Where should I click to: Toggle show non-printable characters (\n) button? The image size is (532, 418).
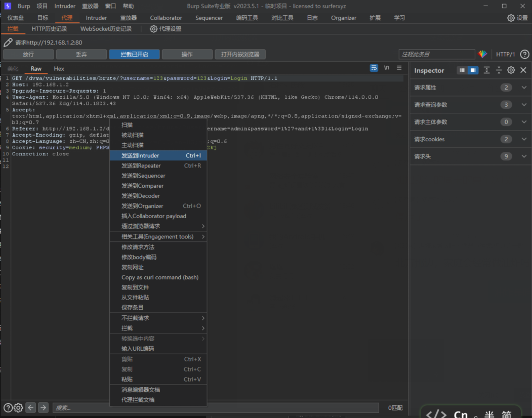point(387,68)
